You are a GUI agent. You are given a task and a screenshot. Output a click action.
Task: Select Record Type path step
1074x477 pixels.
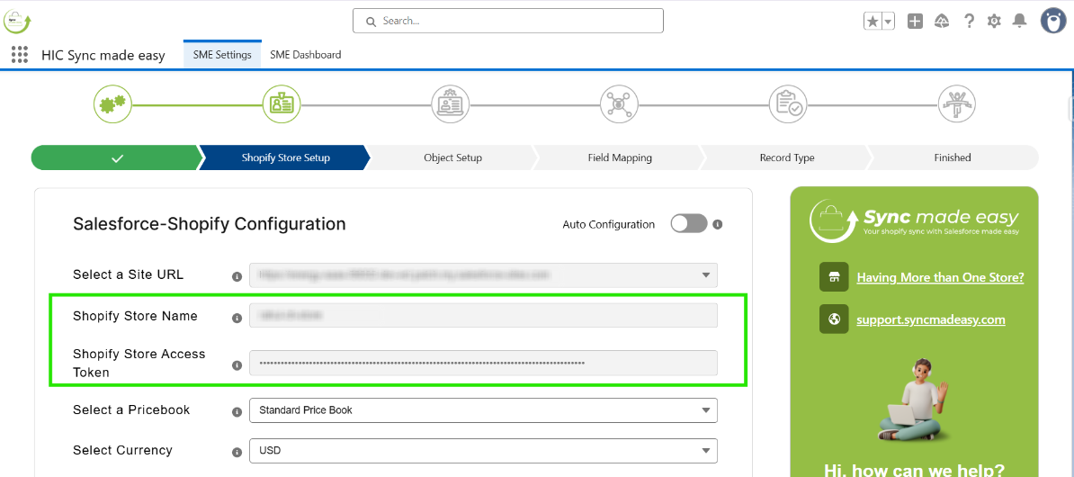pyautogui.click(x=787, y=157)
